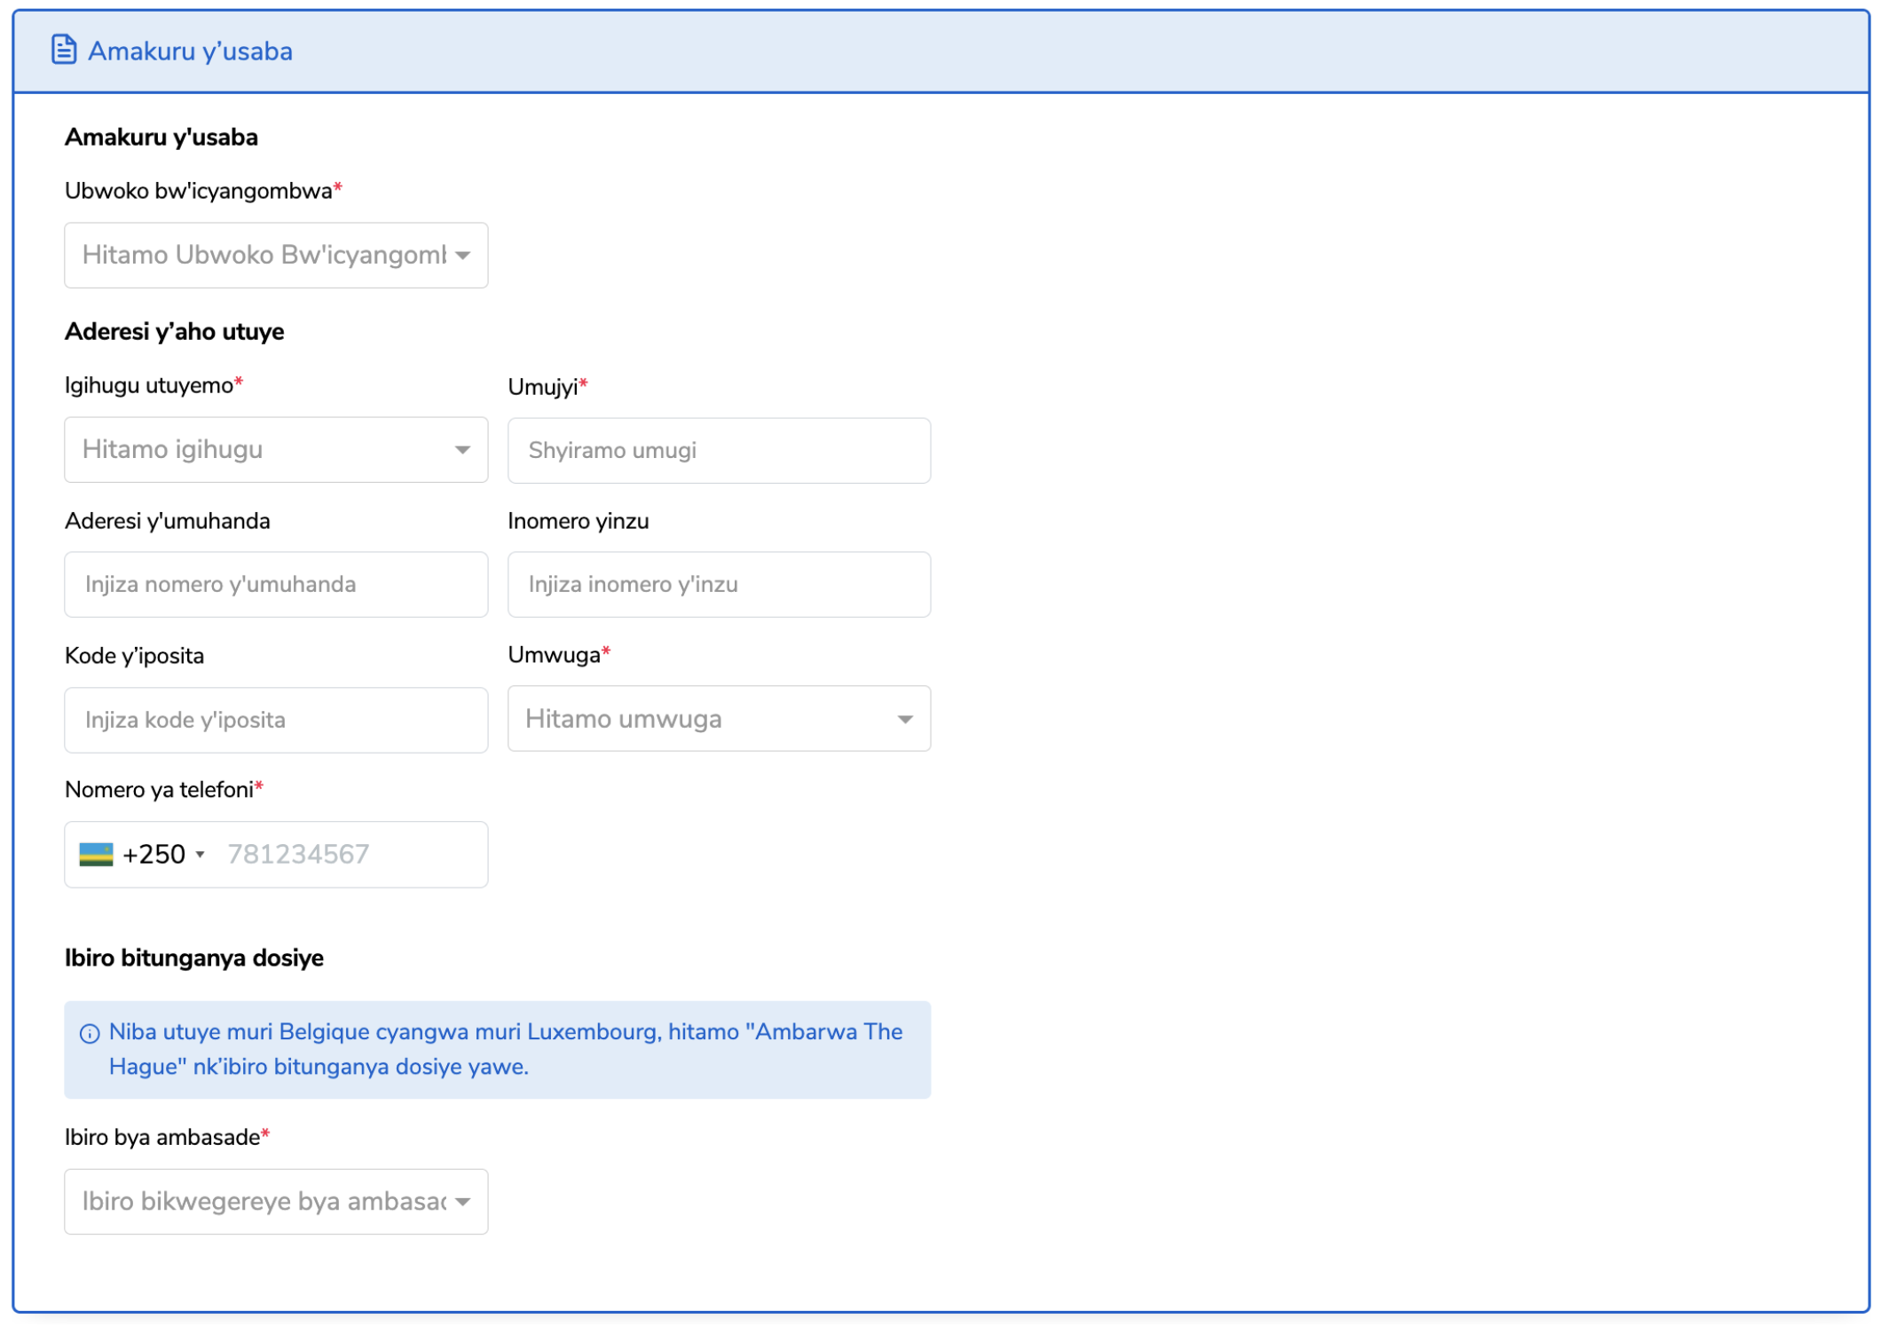Open the Hitamo igihugu country selector
Image resolution: width=1881 pixels, height=1326 pixels.
coord(264,450)
